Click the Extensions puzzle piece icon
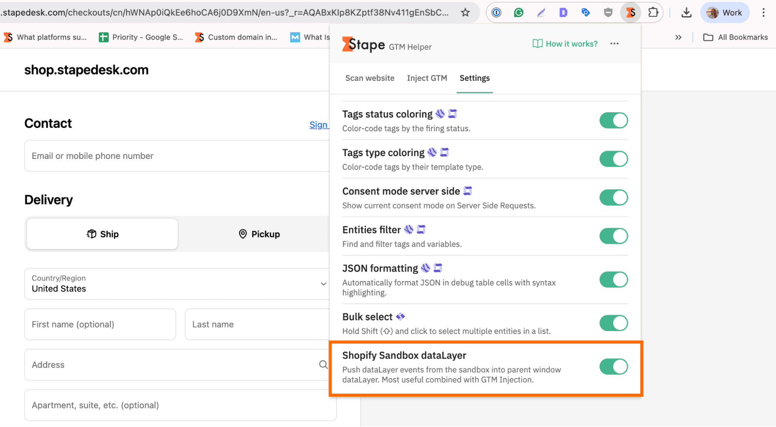This screenshot has height=427, width=776. click(x=653, y=12)
